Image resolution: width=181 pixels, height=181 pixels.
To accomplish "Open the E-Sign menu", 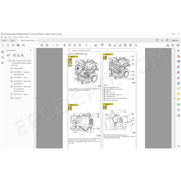I will tap(15, 37).
